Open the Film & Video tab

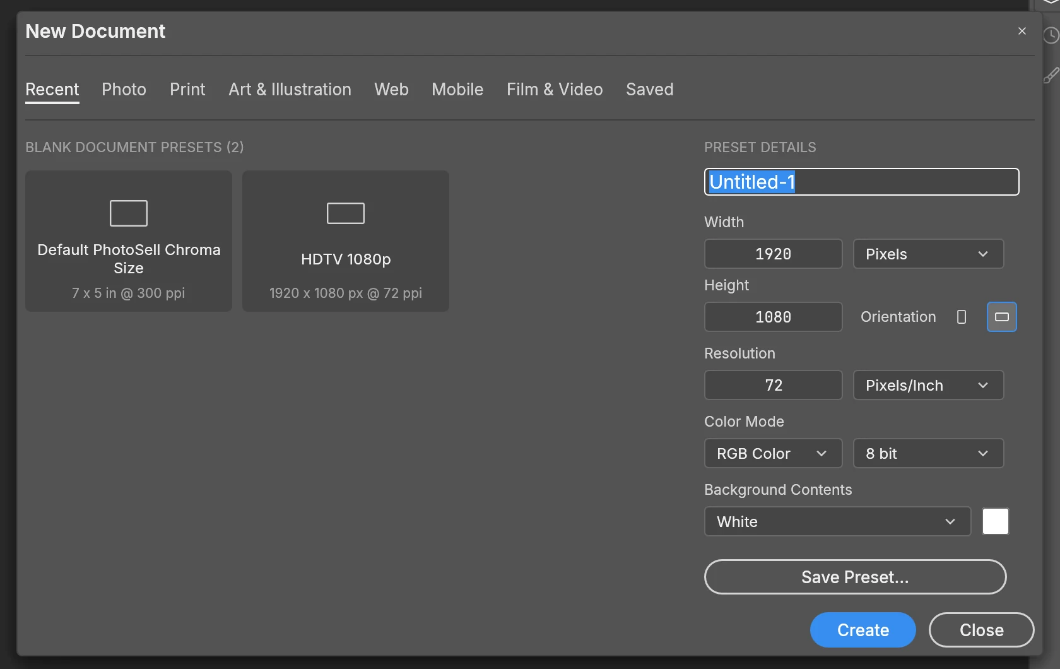tap(555, 90)
